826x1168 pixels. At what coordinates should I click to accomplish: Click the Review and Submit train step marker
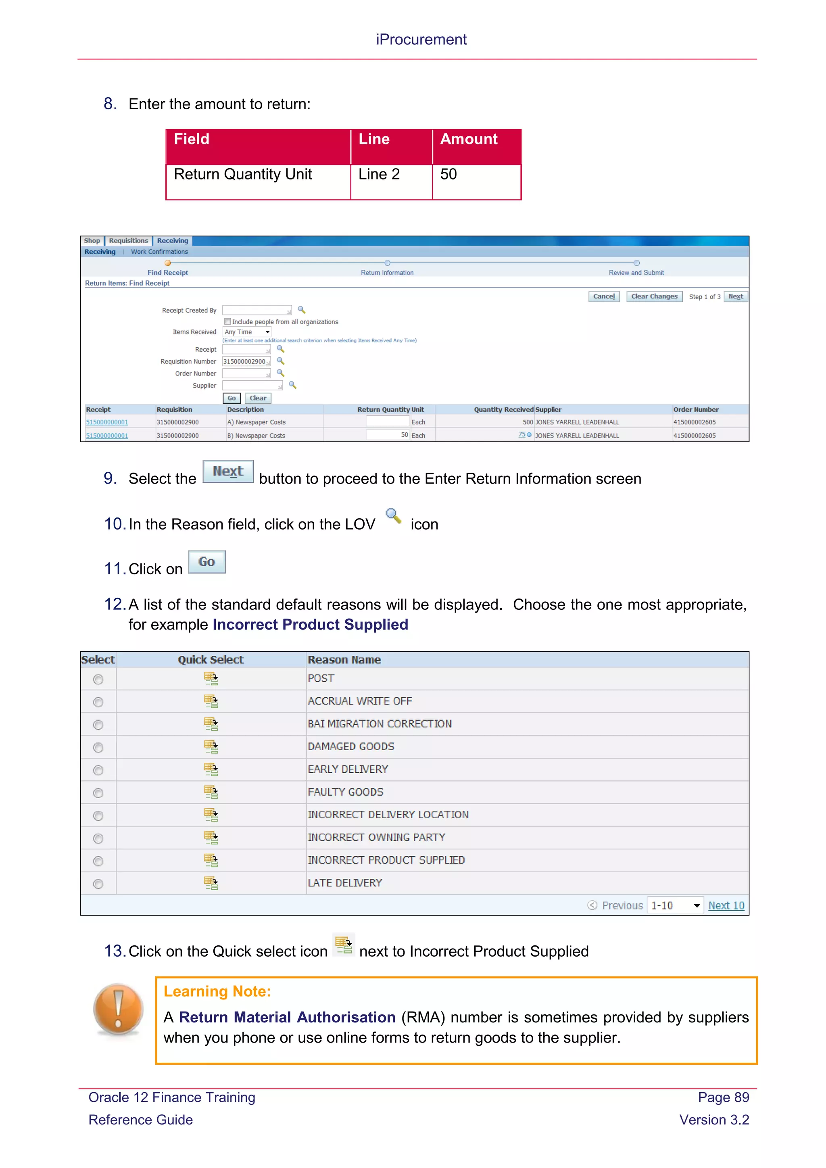click(x=636, y=263)
